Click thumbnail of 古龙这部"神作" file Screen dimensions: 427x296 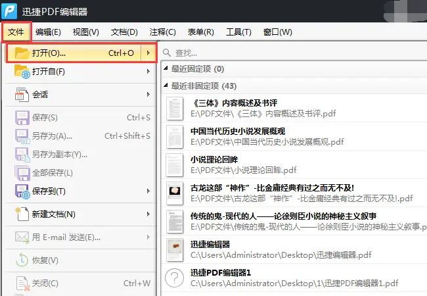[x=175, y=193]
